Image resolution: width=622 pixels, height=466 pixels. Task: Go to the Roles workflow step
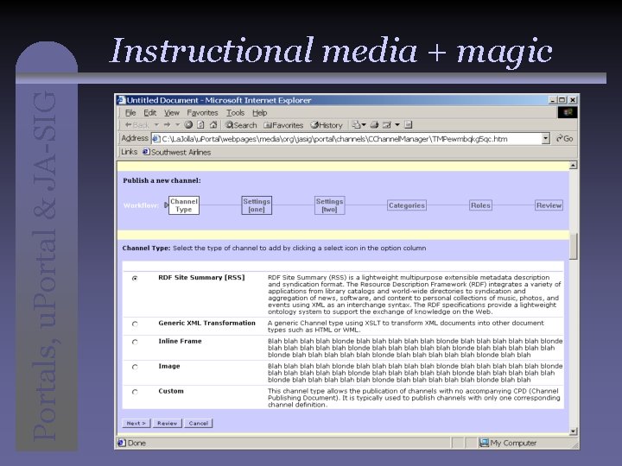pos(480,205)
